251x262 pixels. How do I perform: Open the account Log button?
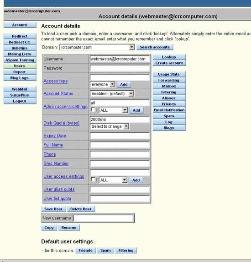tap(169, 122)
